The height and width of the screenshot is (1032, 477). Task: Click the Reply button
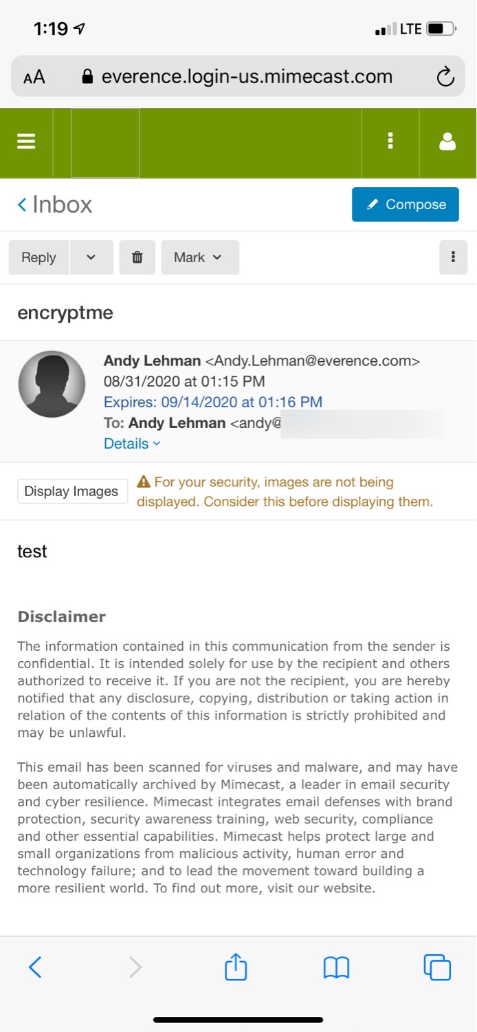click(38, 257)
